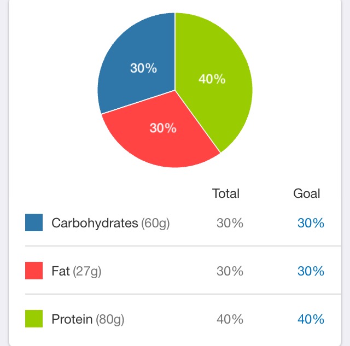Select the Carbohydrates (60g) row label
Viewport: 350px width, 346px height.
(x=110, y=223)
